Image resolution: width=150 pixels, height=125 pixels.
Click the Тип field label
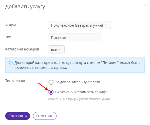(x=8, y=37)
